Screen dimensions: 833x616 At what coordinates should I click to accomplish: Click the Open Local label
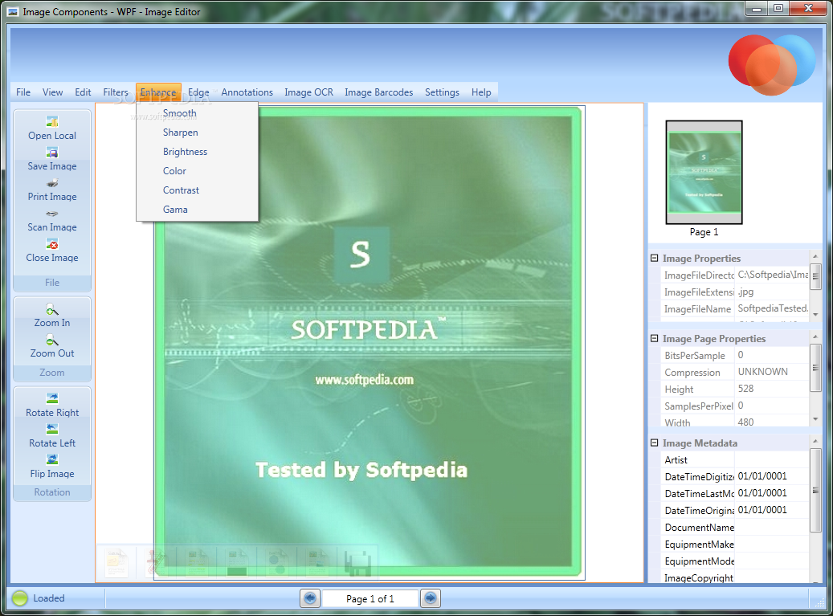click(x=52, y=136)
